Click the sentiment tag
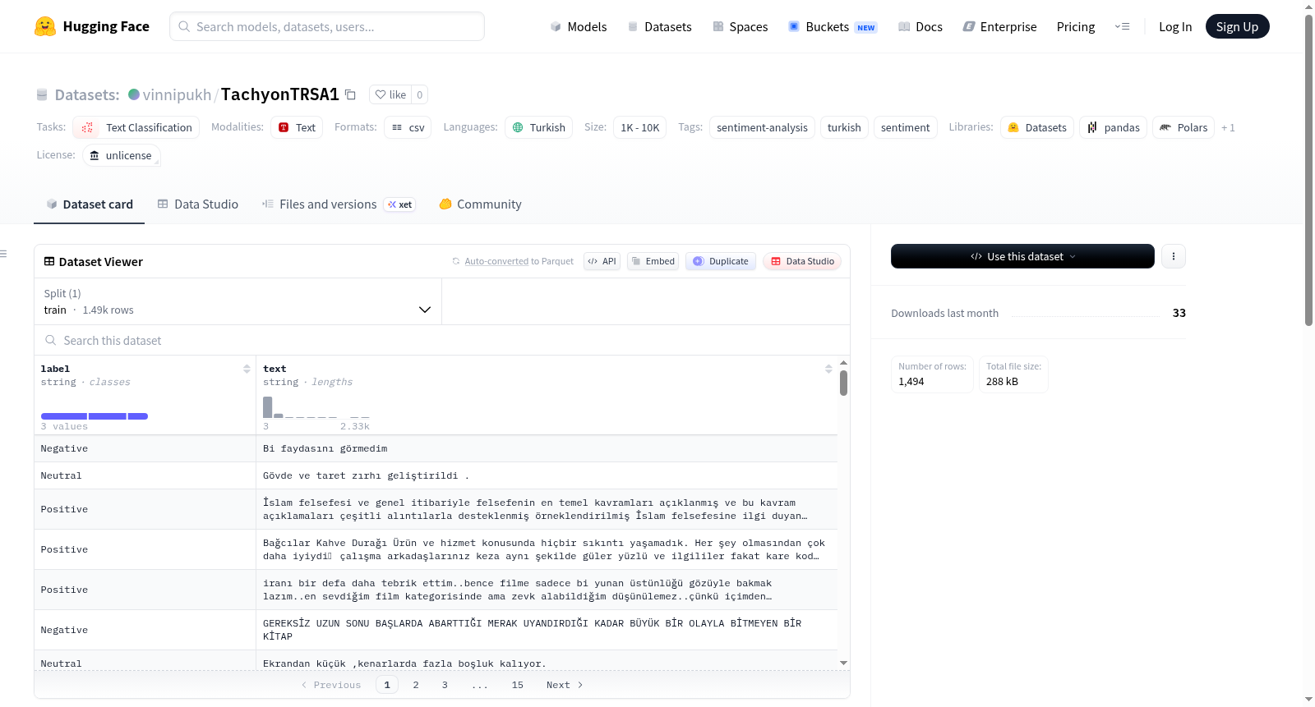 [x=905, y=127]
